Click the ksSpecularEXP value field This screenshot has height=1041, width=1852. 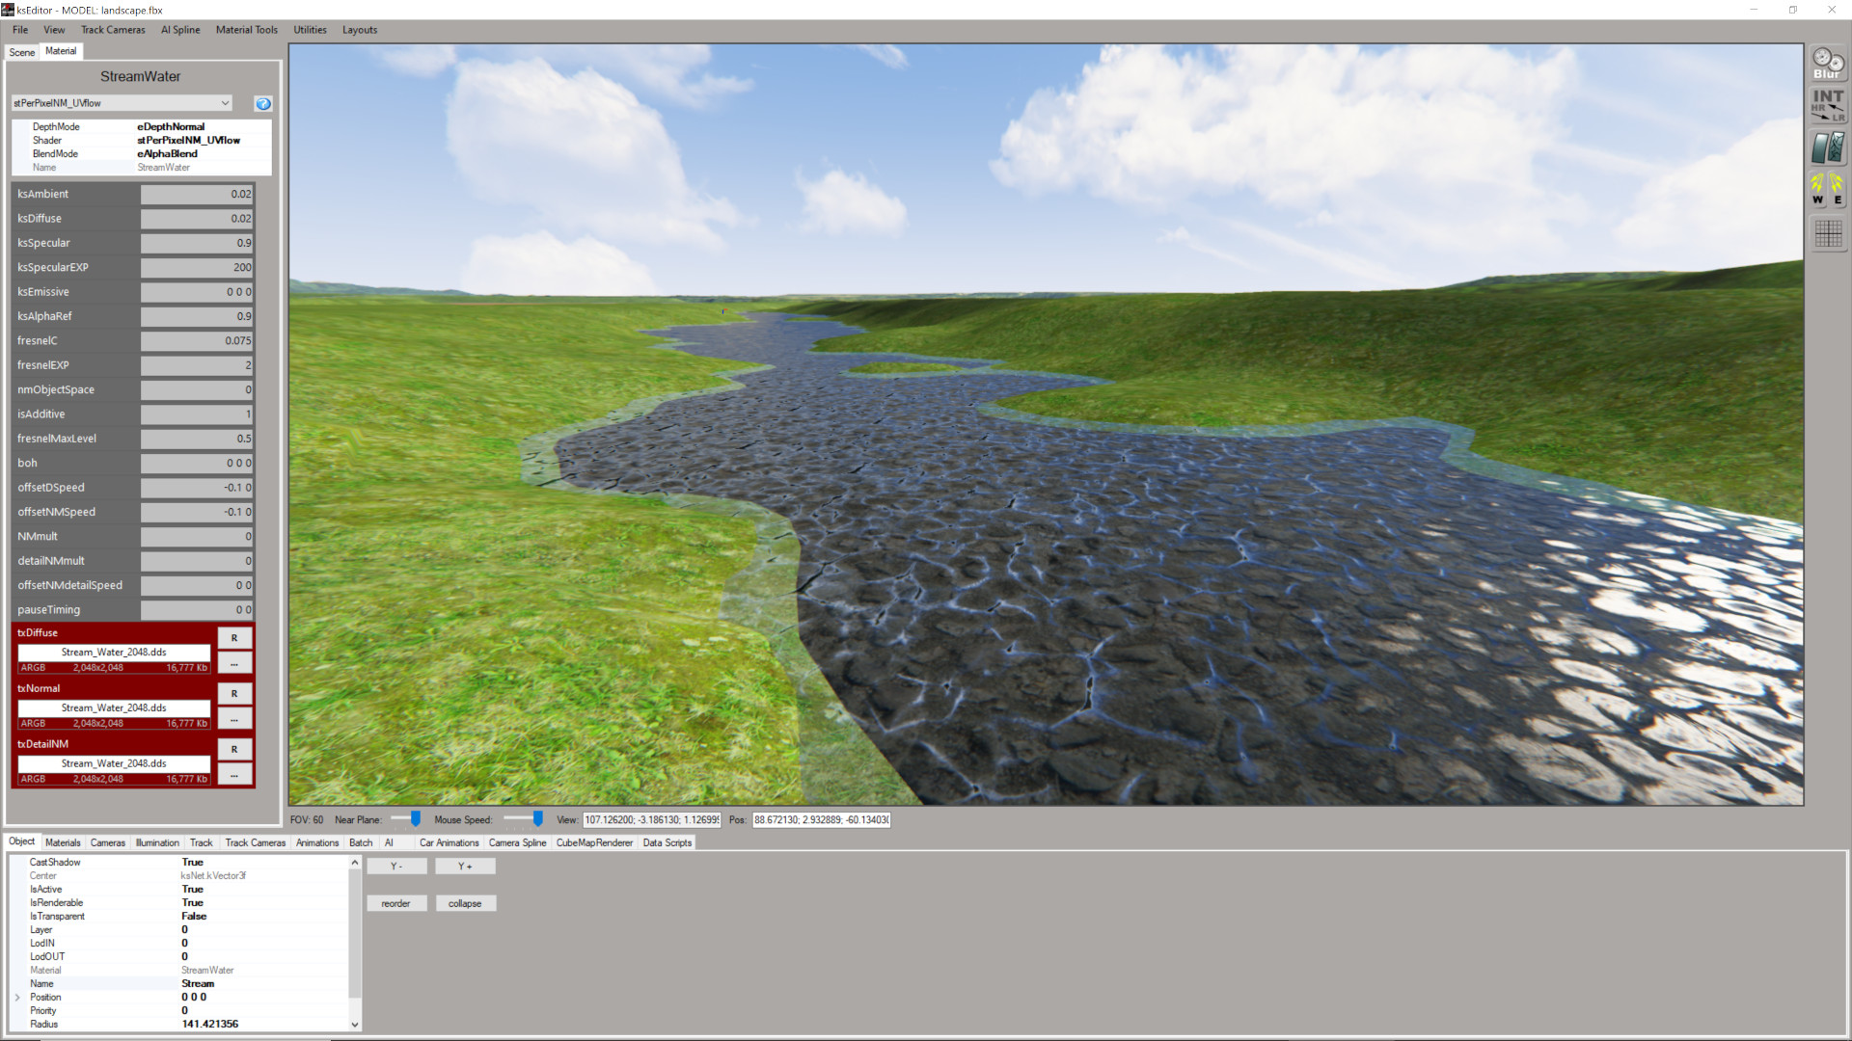pyautogui.click(x=197, y=268)
